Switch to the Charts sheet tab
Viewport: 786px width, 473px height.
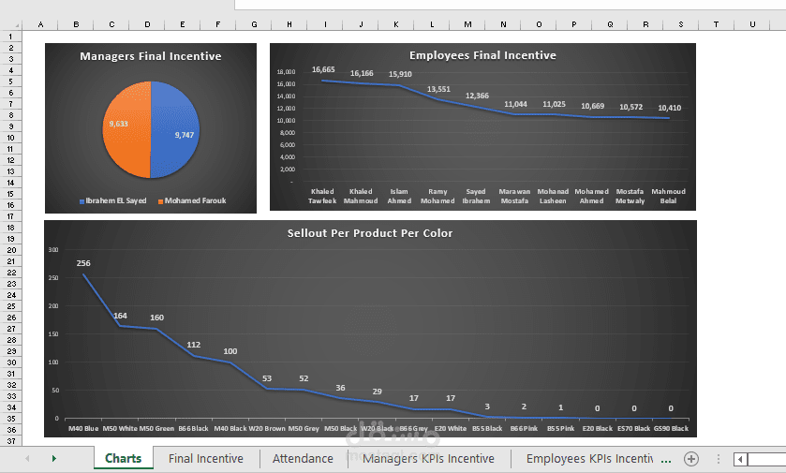[124, 458]
